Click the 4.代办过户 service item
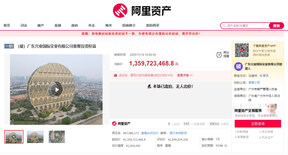Screen dimensions: 288x155 [x=266, y=137]
